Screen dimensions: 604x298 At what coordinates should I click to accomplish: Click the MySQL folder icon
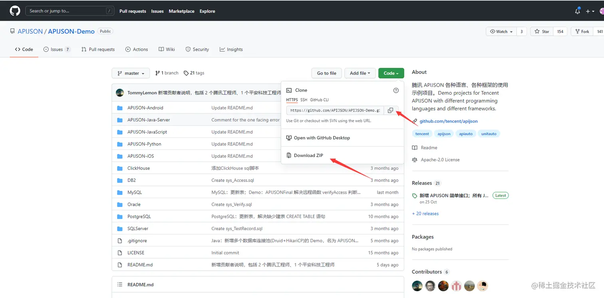coord(119,192)
